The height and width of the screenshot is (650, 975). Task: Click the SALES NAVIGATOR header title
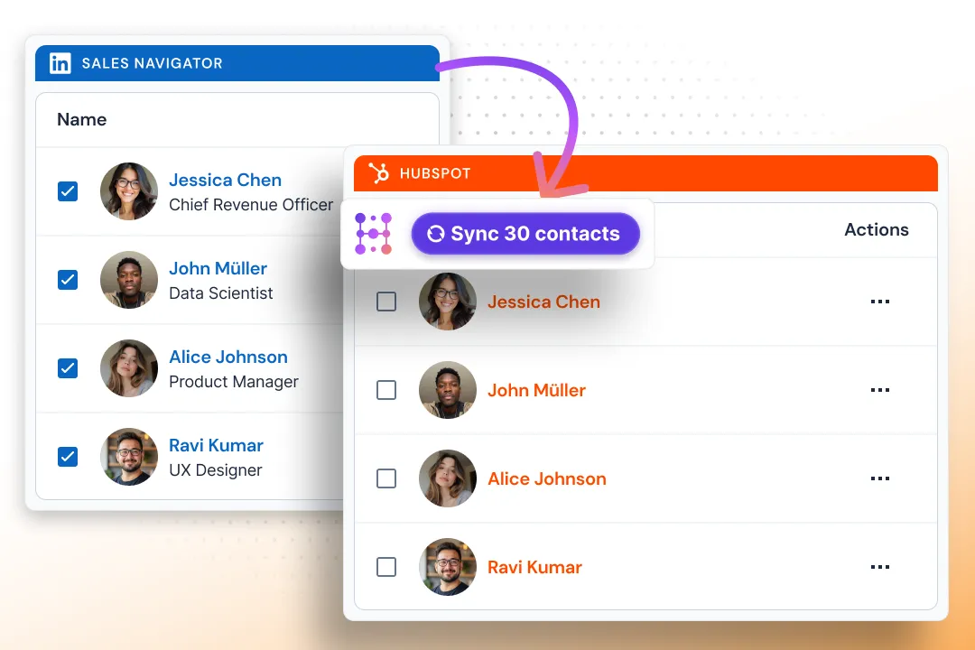click(153, 63)
